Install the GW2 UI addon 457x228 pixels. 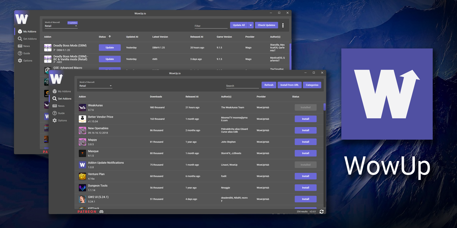pyautogui.click(x=306, y=199)
